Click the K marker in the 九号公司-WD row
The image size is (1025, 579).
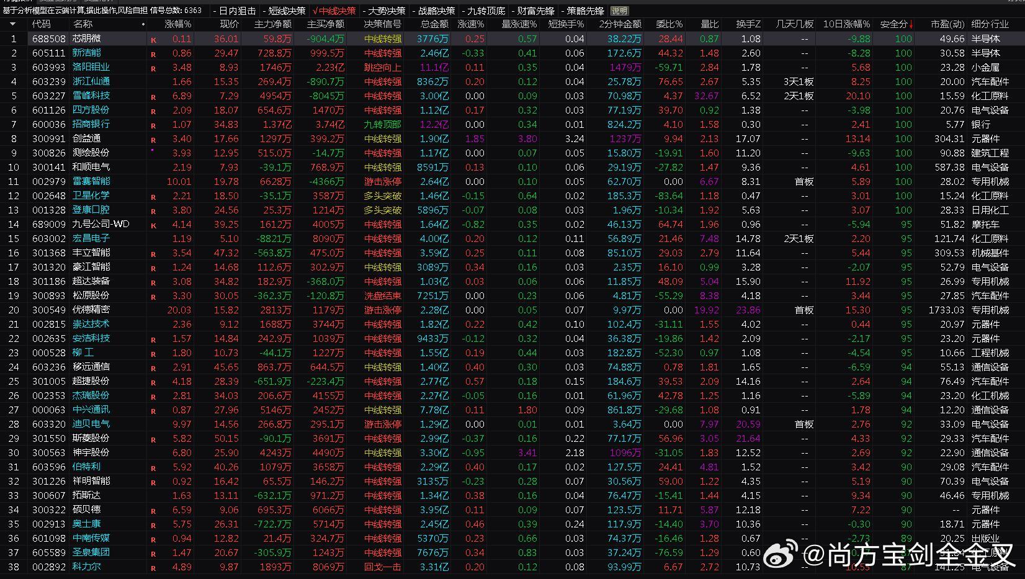153,225
